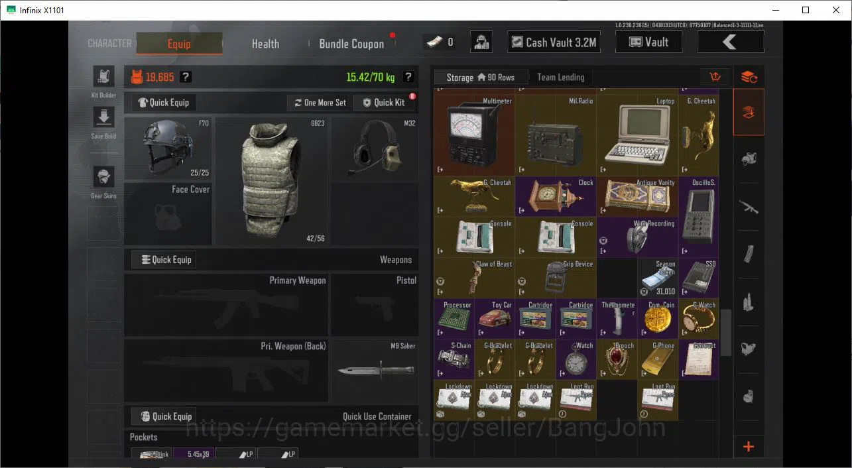Click the empty Pistol slot
The image size is (852, 468).
pos(375,304)
